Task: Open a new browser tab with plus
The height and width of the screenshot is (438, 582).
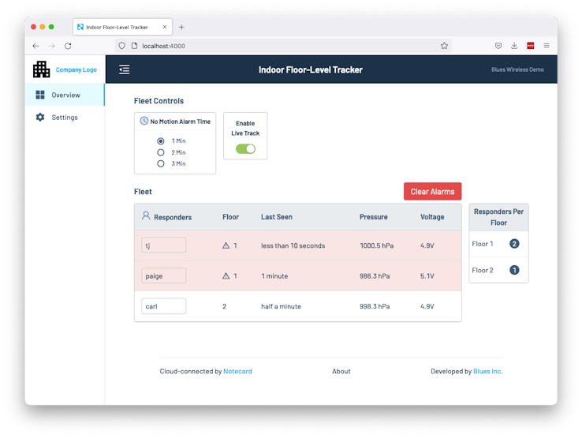Action: coord(181,27)
